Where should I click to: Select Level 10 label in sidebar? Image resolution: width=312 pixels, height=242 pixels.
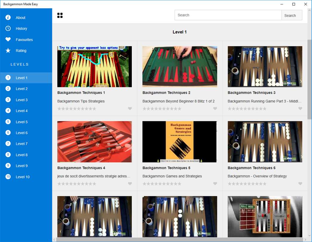(x=23, y=177)
